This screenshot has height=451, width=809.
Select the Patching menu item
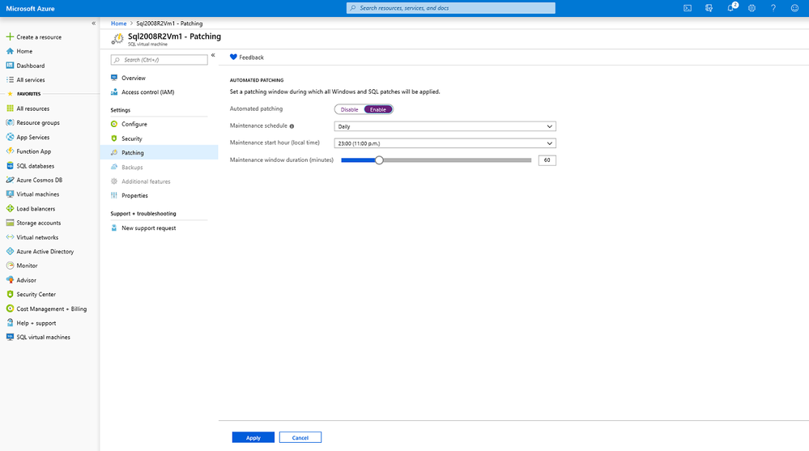point(159,153)
